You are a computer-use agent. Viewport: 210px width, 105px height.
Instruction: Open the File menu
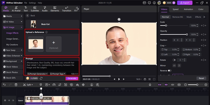[x=25, y=3]
